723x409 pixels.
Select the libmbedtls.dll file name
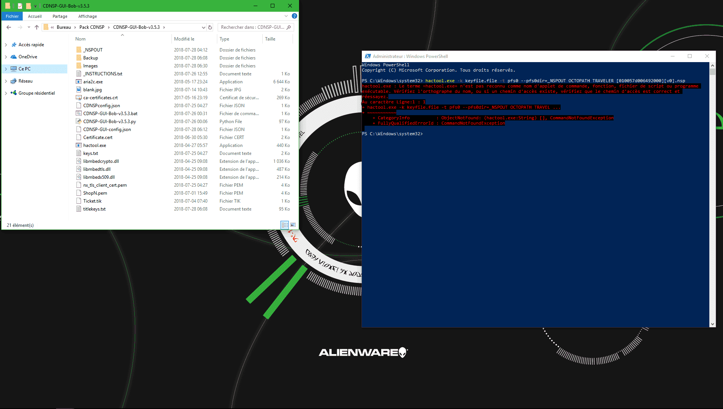coord(97,169)
